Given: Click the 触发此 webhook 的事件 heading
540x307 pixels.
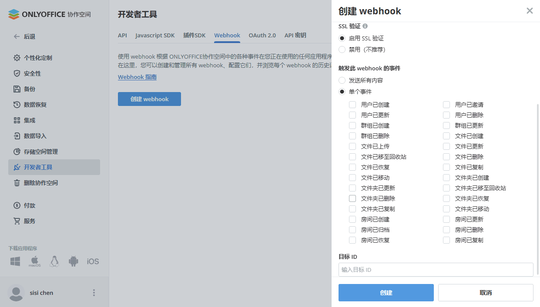Looking at the screenshot, I should click(369, 68).
